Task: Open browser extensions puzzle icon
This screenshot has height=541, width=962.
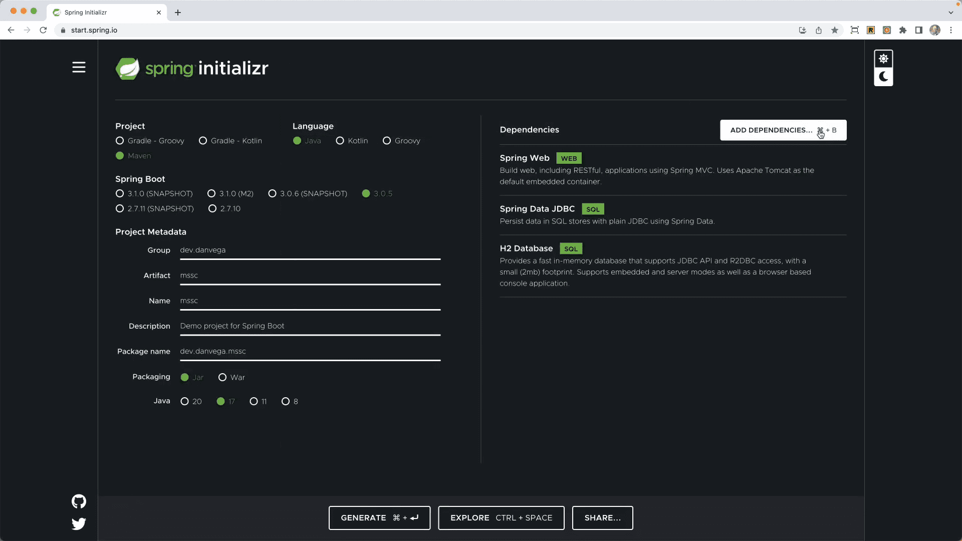Action: [x=903, y=30]
